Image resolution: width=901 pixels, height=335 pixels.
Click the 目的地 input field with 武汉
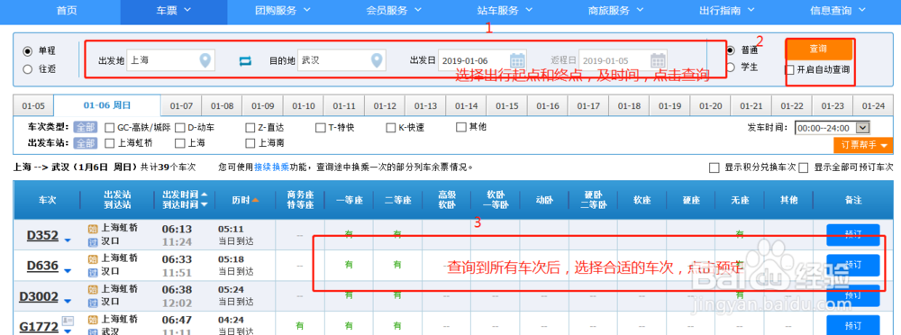tap(341, 60)
